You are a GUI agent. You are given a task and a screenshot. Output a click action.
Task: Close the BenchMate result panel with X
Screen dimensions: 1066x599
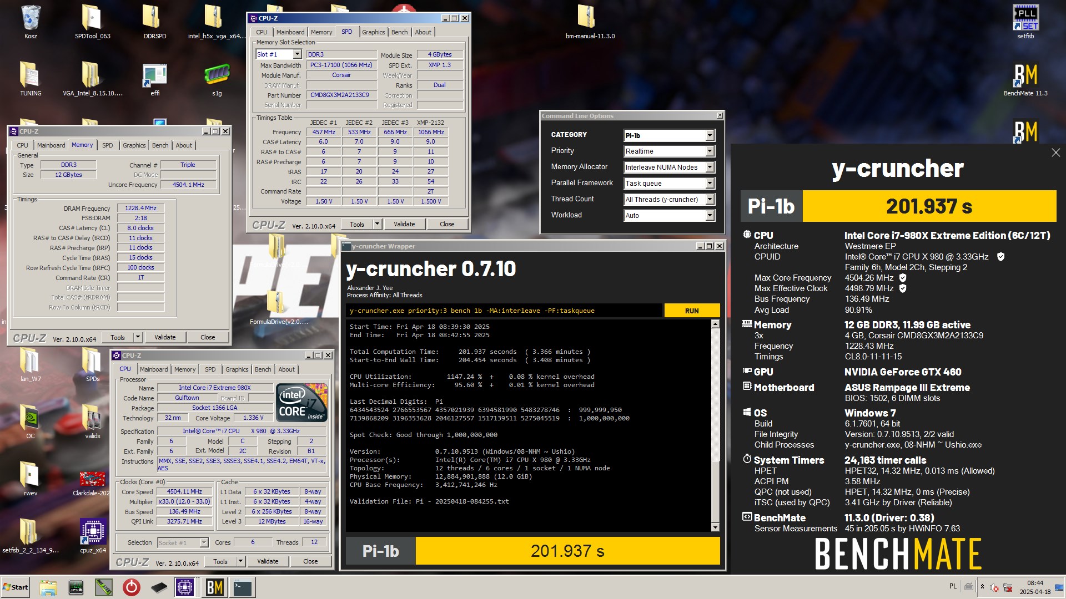[x=1055, y=153]
